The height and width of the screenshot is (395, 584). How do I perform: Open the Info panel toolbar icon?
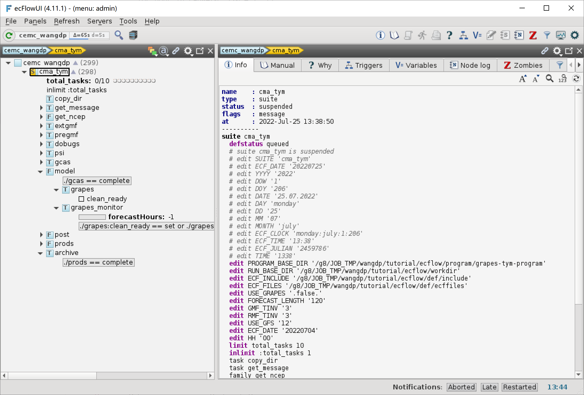(380, 35)
